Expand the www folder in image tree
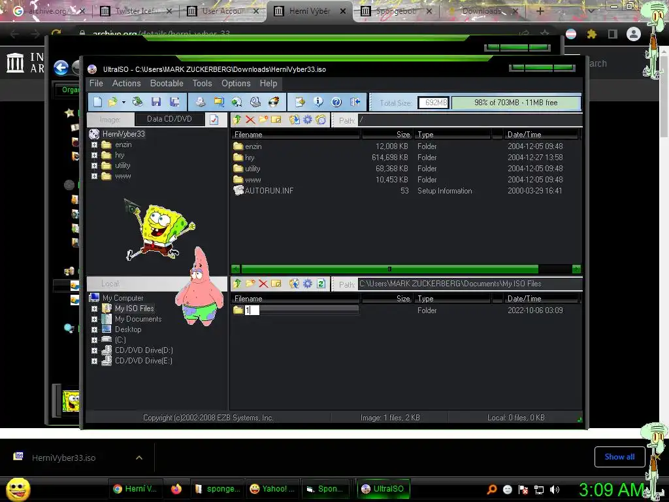This screenshot has width=669, height=502. pyautogui.click(x=94, y=176)
